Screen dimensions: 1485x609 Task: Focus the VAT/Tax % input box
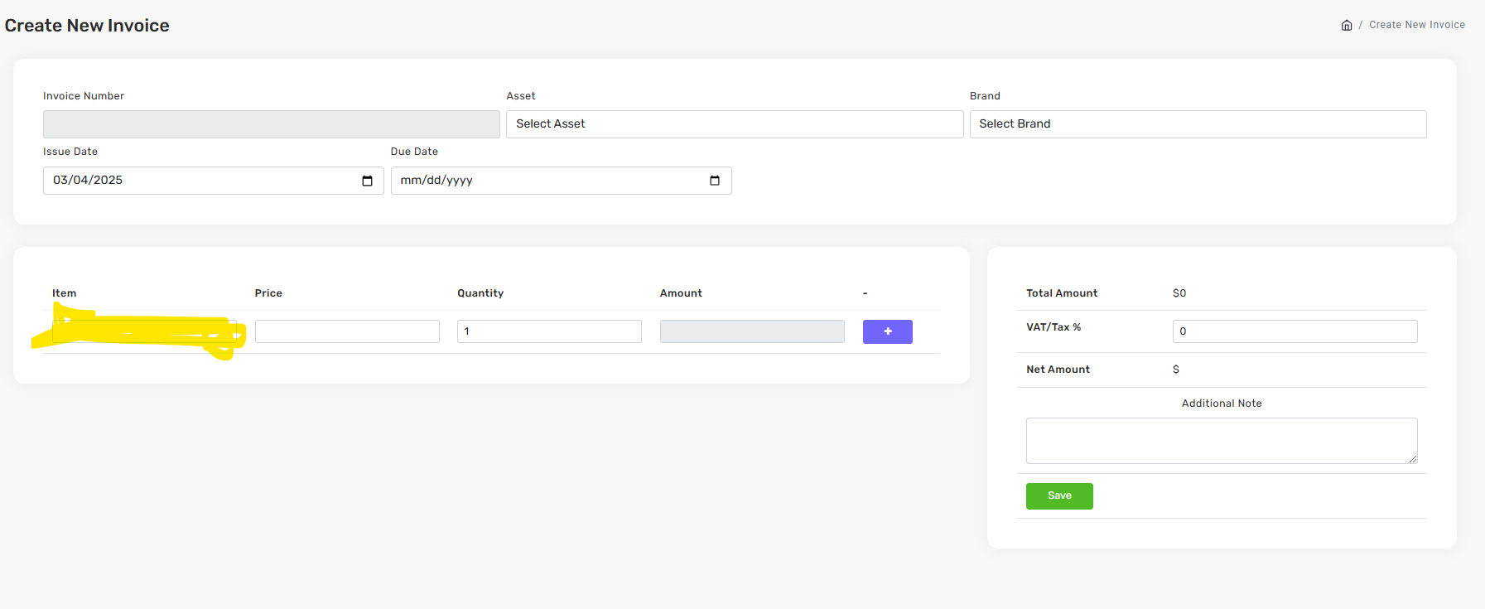[x=1295, y=331]
